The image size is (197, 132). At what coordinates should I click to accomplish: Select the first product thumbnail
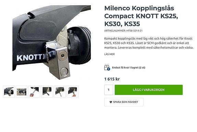point(9,91)
